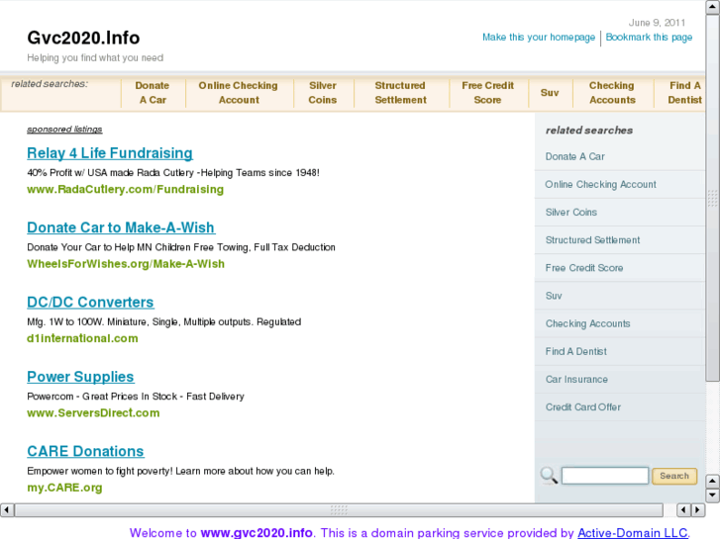Click Checking Accounts in sidebar

(587, 323)
